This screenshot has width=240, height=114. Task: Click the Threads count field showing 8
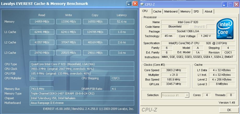tap(231, 95)
